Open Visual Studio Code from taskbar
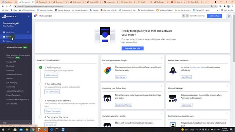The width and height of the screenshot is (235, 132). tap(51, 129)
